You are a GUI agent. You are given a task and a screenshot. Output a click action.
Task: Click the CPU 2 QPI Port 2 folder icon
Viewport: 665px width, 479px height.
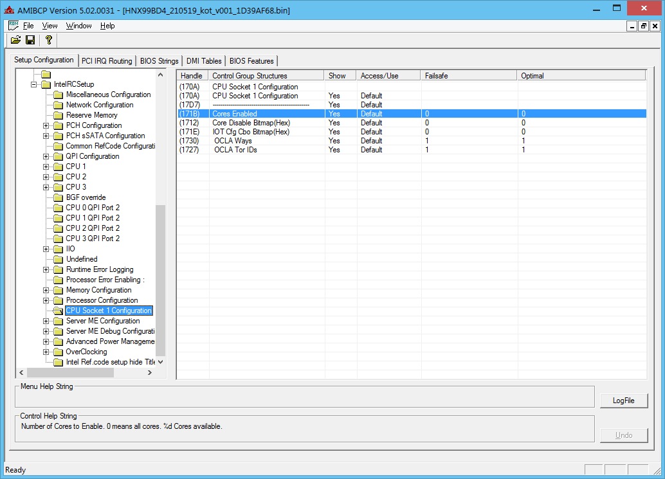point(59,228)
